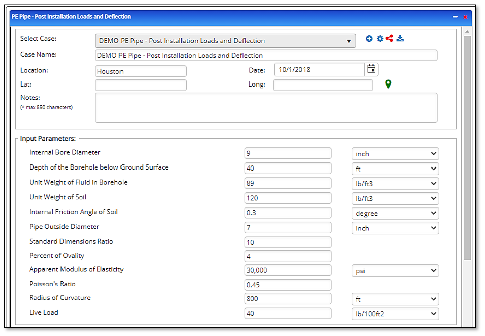Image resolution: width=485 pixels, height=336 pixels.
Task: Click the Location field containing Houston
Action: (140, 71)
